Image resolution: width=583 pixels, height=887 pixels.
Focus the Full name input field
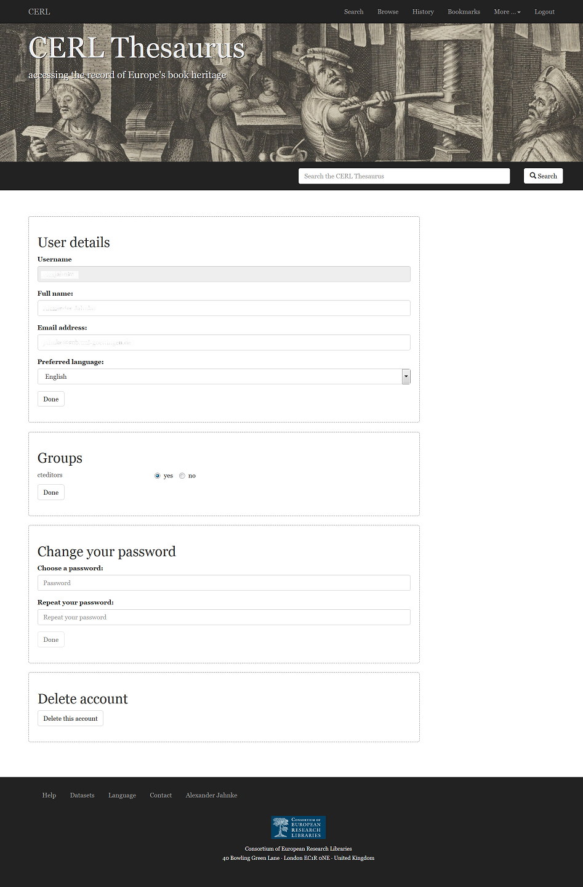click(x=223, y=308)
